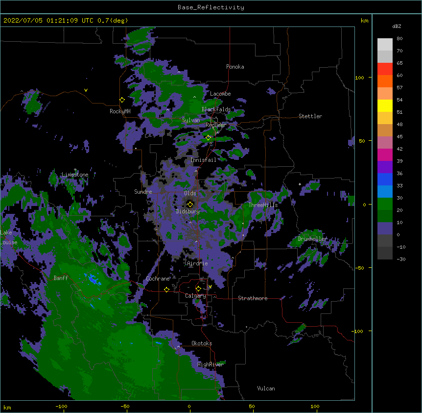This screenshot has width=422, height=413.
Task: Click the Calgary city label
Action: [195, 296]
